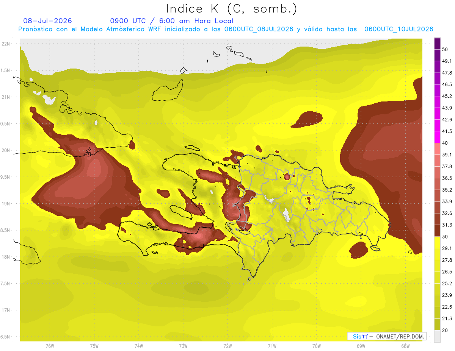The image size is (455, 351).
Task: Click the legend value "23.9"
Action: 447,295
